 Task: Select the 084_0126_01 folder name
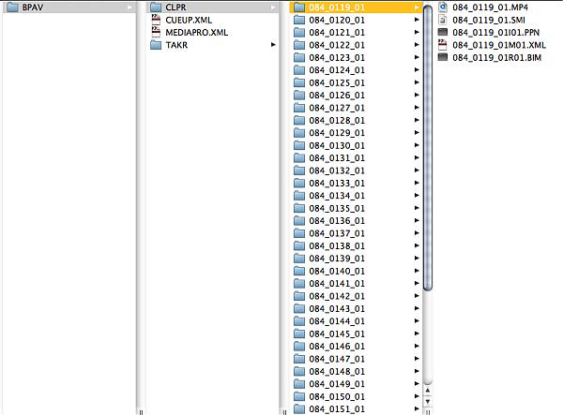coord(337,95)
